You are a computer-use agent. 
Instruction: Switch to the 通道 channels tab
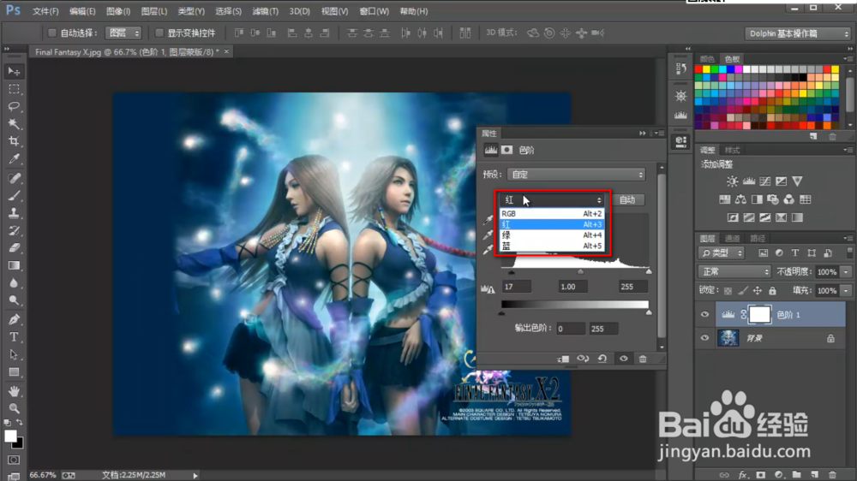coord(732,238)
